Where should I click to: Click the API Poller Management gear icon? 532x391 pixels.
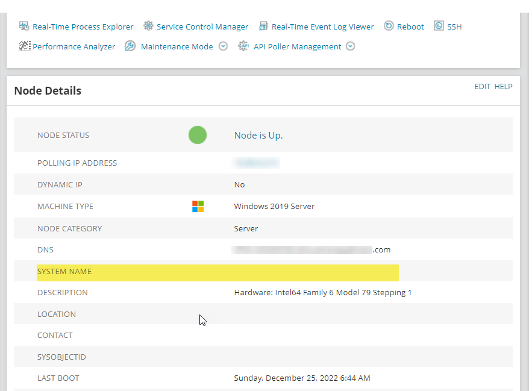tap(243, 46)
